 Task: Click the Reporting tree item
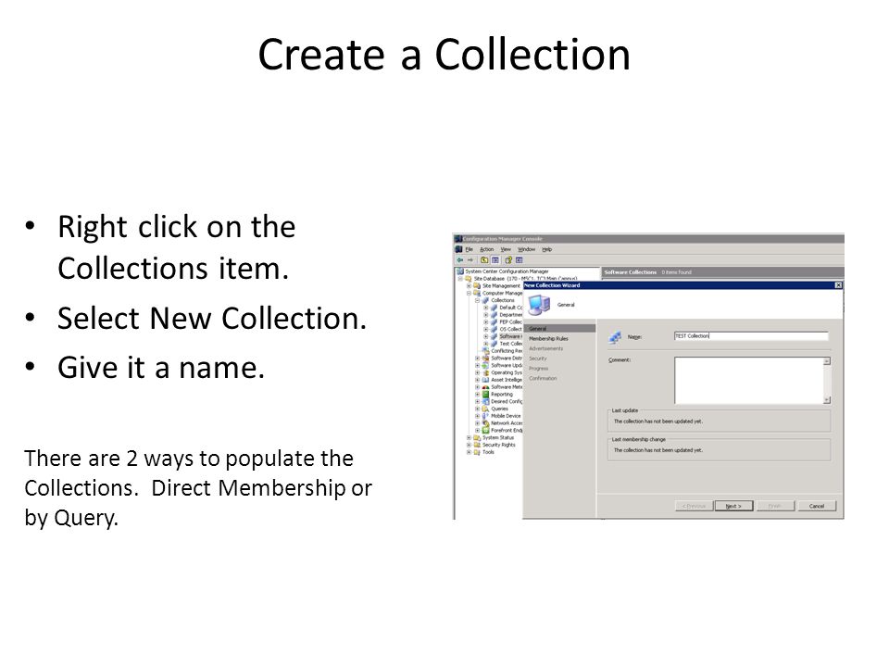[502, 395]
